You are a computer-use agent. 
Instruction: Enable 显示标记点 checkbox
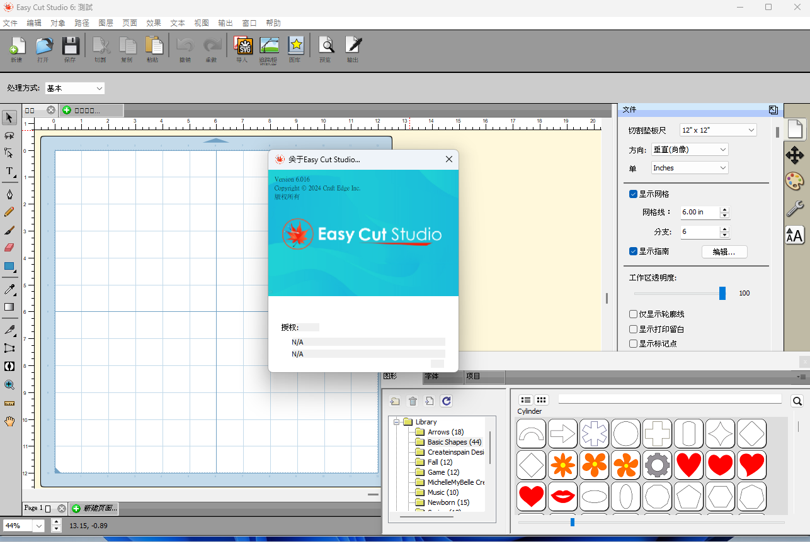(634, 344)
